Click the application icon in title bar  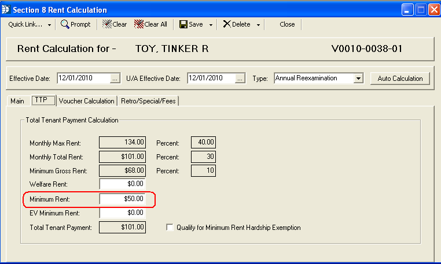pos(6,10)
